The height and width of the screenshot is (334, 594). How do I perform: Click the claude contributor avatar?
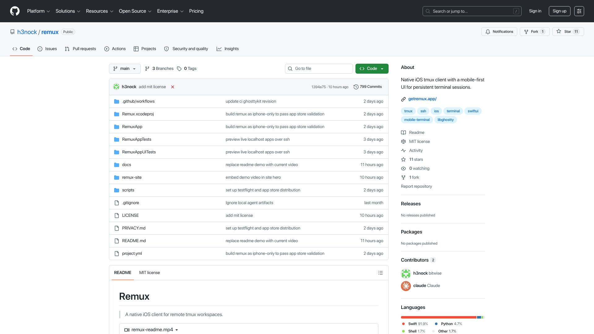point(406,286)
